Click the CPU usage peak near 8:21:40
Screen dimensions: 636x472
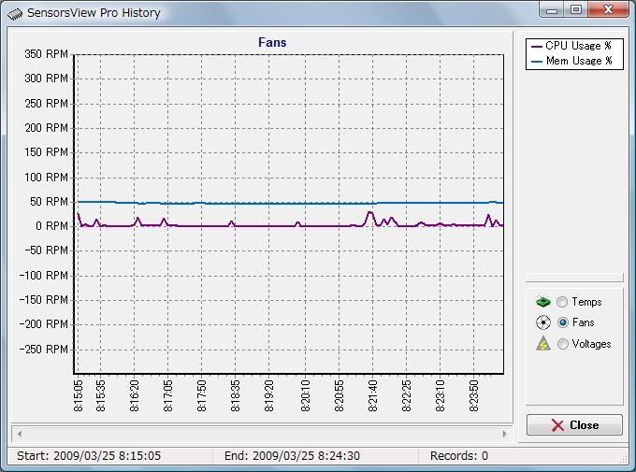click(369, 212)
